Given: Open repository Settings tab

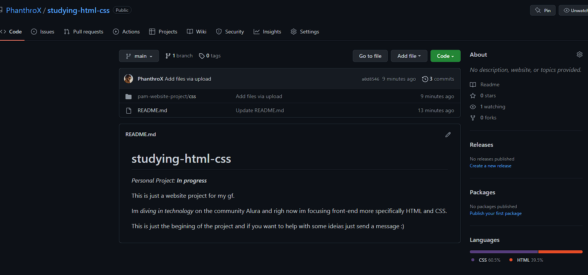Looking at the screenshot, I should tap(305, 32).
